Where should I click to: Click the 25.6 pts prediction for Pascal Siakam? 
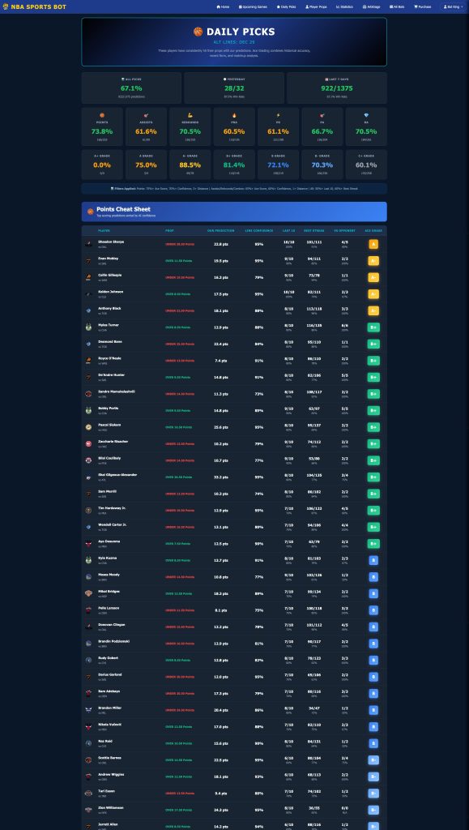221,427
